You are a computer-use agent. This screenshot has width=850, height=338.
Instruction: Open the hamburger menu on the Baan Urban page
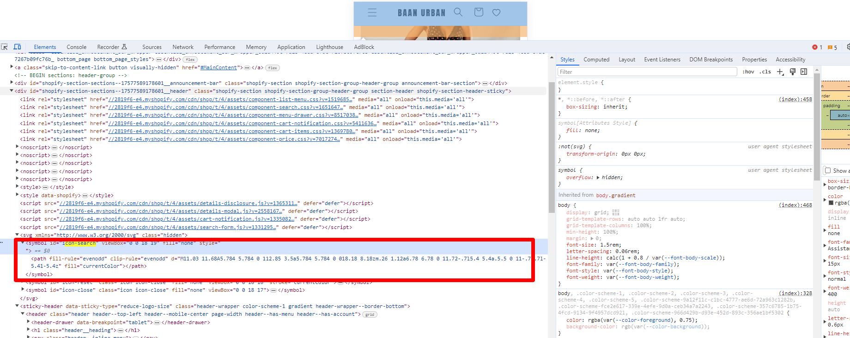(372, 12)
